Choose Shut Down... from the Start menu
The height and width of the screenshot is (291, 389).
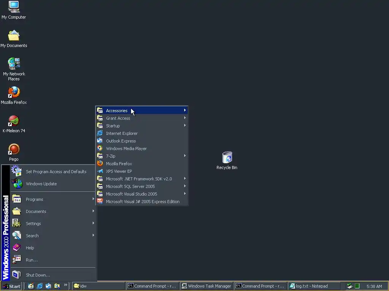(x=53, y=275)
